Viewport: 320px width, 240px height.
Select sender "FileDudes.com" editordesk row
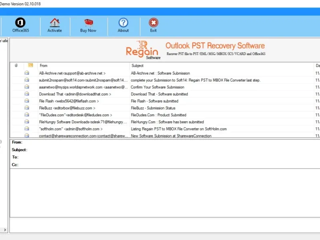[76, 115]
